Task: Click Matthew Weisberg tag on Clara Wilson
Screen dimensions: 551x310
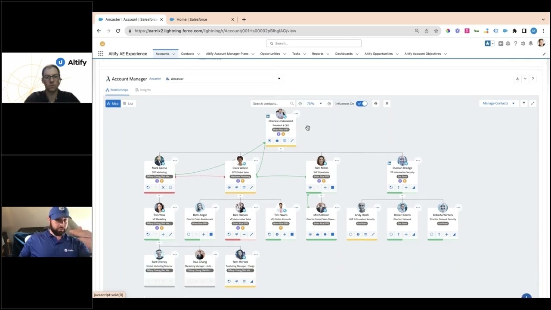Action: tap(240, 177)
